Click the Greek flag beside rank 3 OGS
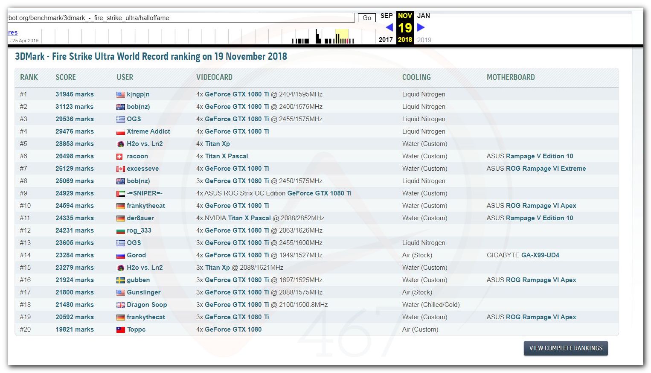 point(121,119)
